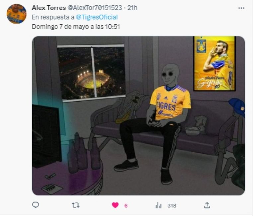Open the three-dot more options menu
Image resolution: width=255 pixels, height=216 pixels.
(241, 8)
